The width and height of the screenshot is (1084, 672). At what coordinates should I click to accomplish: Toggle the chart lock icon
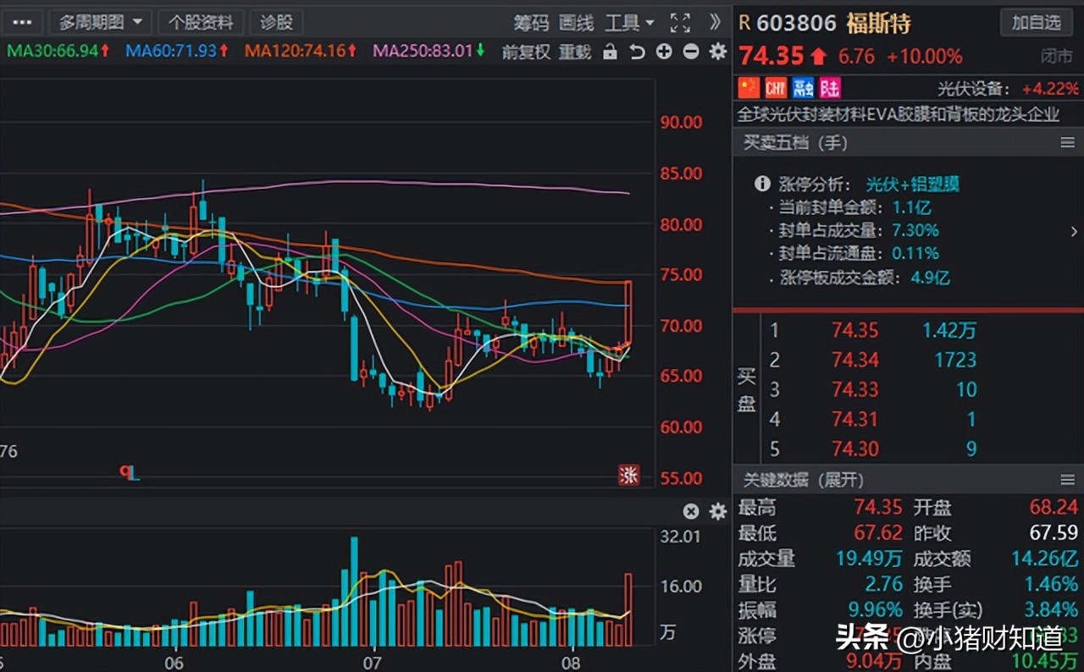(611, 52)
